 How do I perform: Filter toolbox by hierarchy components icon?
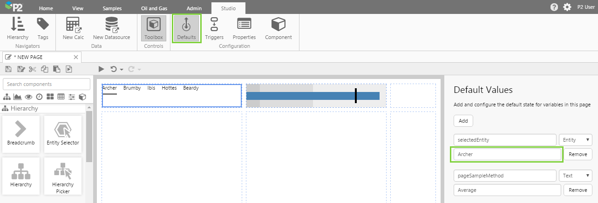coord(7,97)
